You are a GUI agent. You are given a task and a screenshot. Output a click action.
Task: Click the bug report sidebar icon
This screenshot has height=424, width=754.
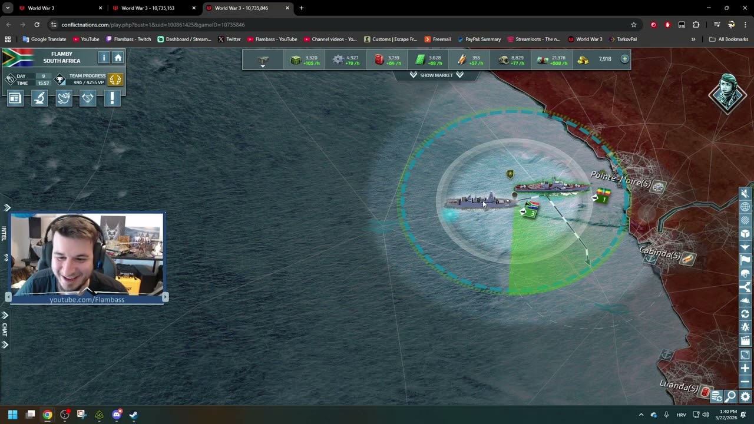[745, 327]
